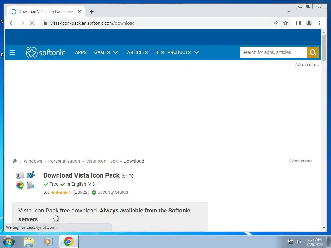Click the Download Vista Icon Pack heading

pyautogui.click(x=81, y=175)
